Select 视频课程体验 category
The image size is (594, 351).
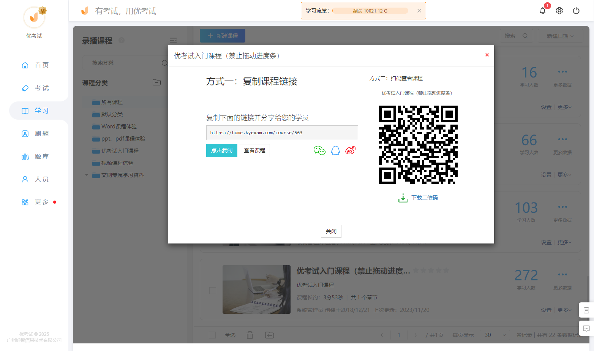[117, 163]
